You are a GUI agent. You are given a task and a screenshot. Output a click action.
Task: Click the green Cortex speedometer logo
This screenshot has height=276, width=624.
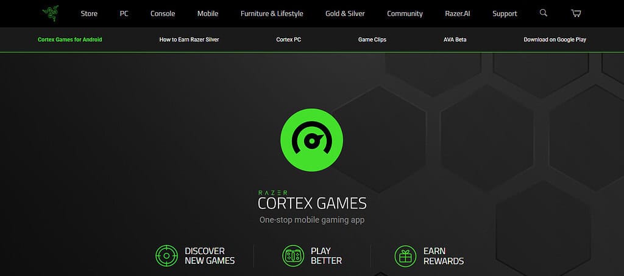click(x=311, y=140)
